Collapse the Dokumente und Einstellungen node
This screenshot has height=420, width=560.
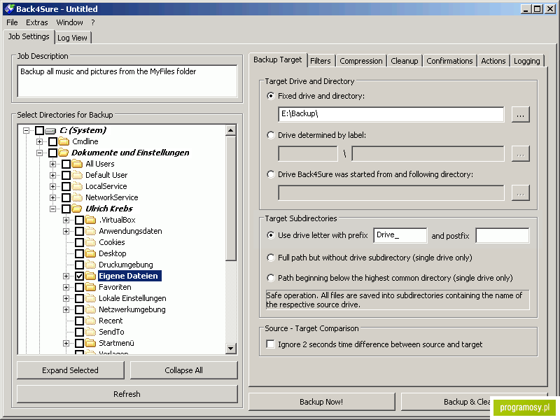tap(40, 153)
